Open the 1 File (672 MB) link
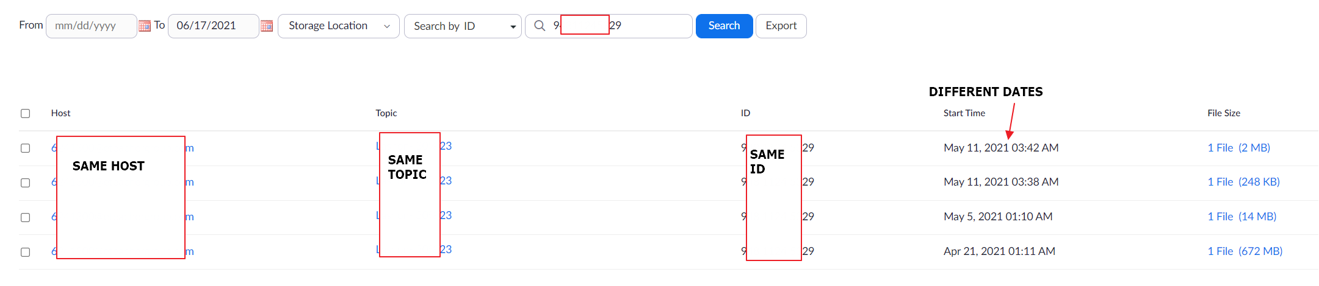Image resolution: width=1319 pixels, height=286 pixels. point(1245,251)
